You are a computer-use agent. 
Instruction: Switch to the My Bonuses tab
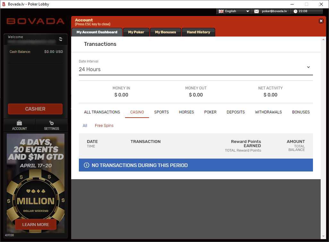(x=165, y=32)
